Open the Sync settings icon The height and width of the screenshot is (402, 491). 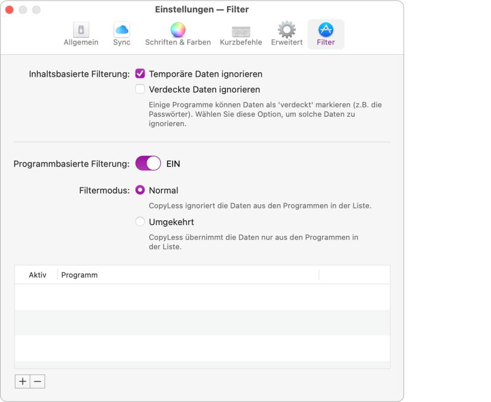[122, 30]
